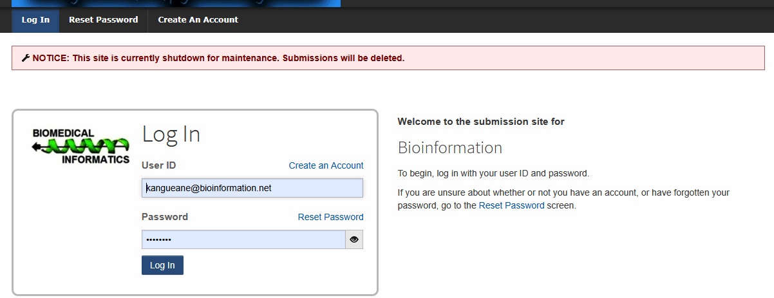
Task: Click the large Log In heading
Action: click(x=171, y=134)
